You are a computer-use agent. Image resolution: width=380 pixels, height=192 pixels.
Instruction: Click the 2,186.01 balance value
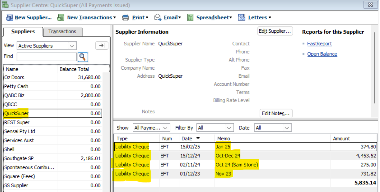coord(91,158)
